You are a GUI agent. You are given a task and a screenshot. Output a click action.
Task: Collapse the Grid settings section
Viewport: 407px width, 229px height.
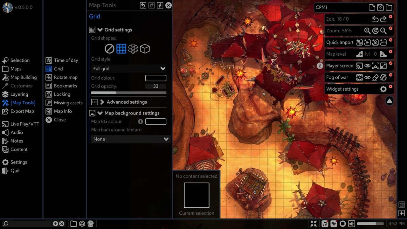pos(100,30)
